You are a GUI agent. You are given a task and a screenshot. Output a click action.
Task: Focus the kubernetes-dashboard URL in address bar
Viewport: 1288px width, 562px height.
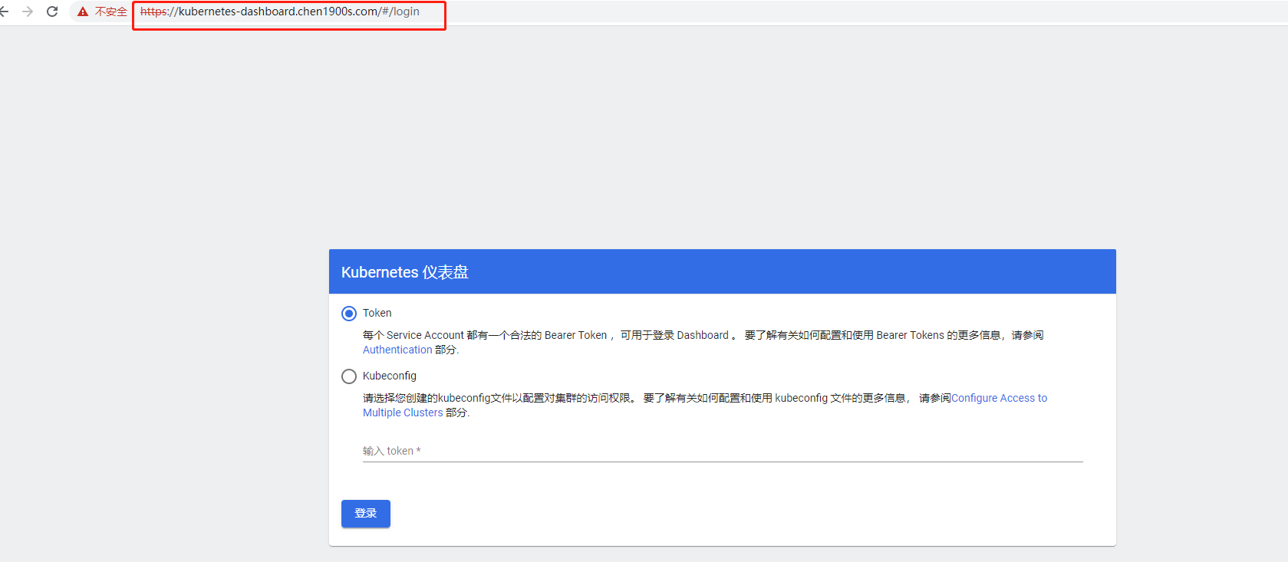pos(280,12)
